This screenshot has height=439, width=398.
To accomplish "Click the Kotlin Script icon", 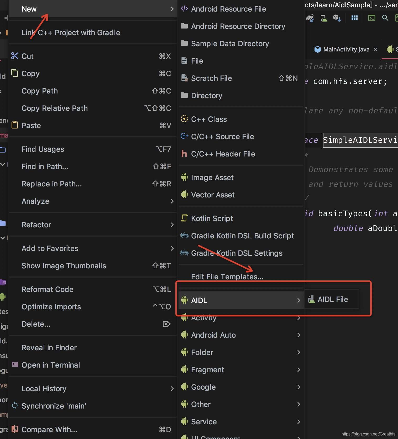I will [x=184, y=218].
